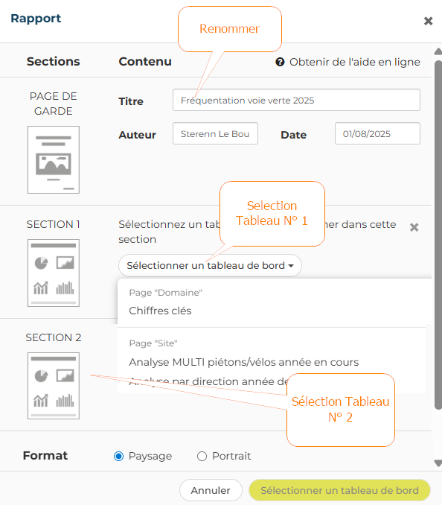
Task: Pick Analyse MULTI piétons/vélos année en cours
Action: (x=244, y=362)
